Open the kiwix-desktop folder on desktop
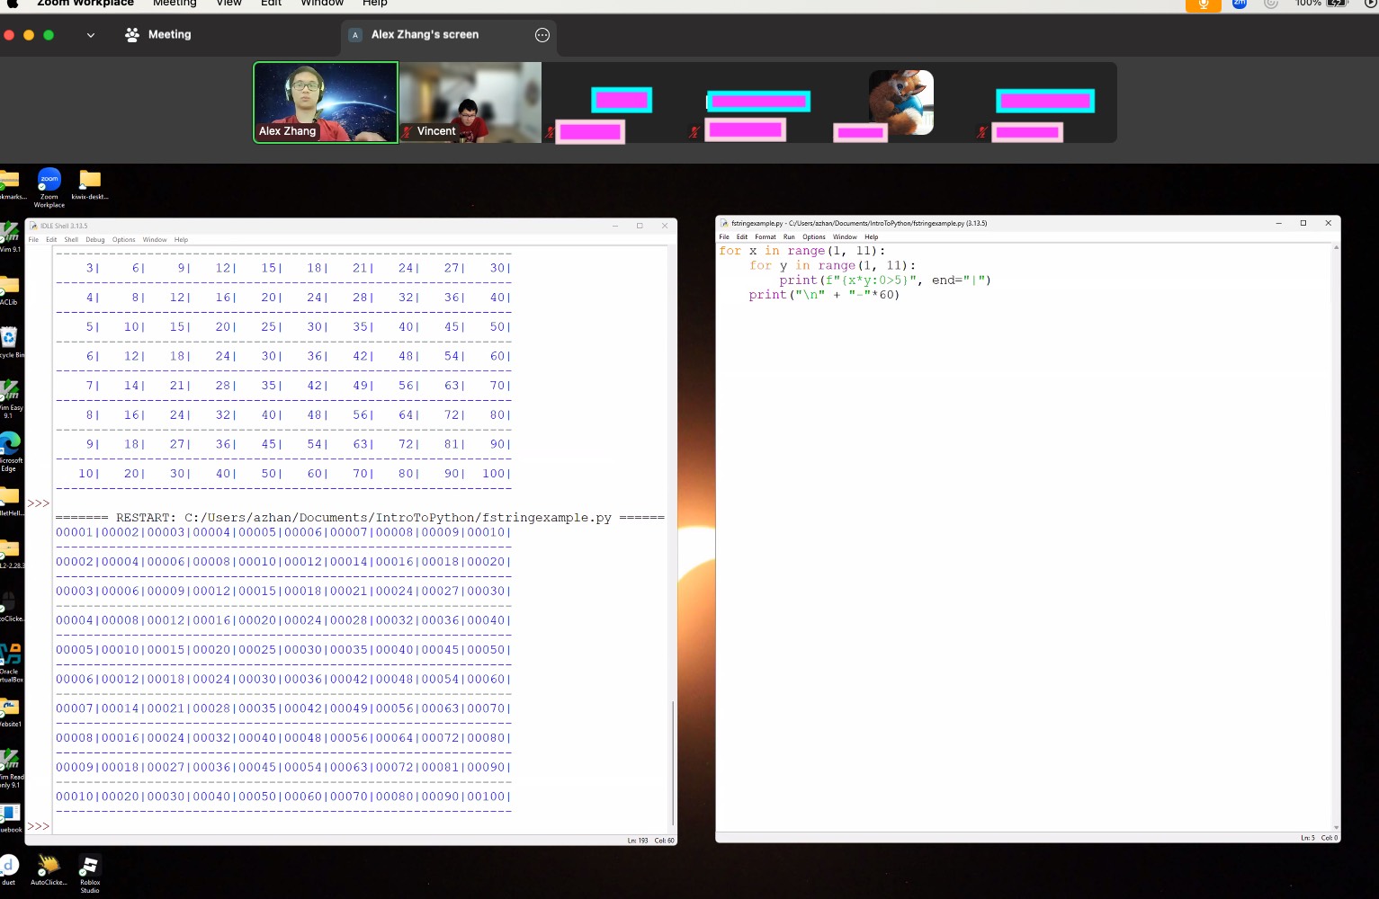The image size is (1379, 899). coord(90,185)
